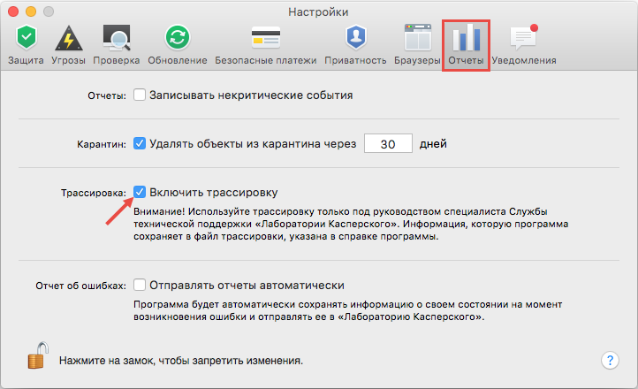Viewport: 638px width, 389px height.
Task: Click the Отчет об ошибках: label
Action: [80, 286]
